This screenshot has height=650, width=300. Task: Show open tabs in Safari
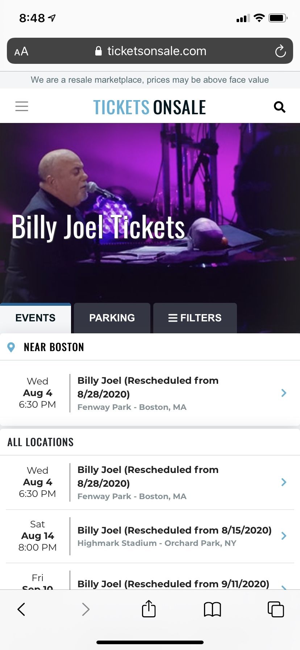[x=275, y=609]
